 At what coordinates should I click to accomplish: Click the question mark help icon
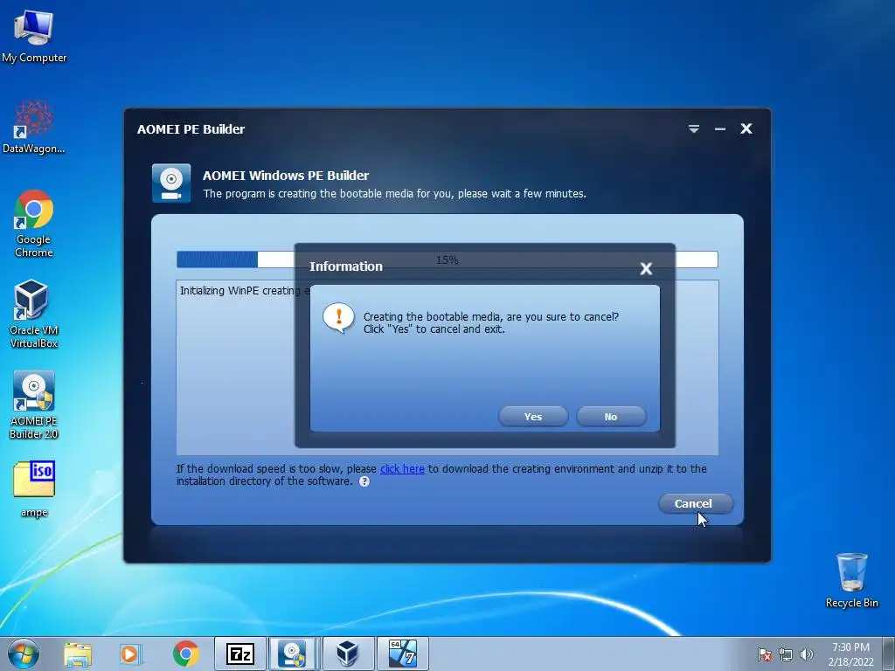364,481
